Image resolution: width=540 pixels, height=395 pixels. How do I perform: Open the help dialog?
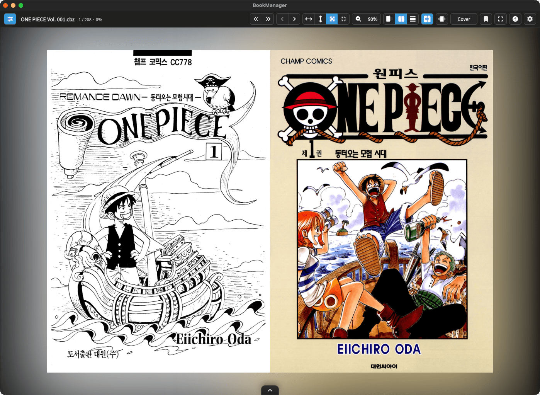click(515, 19)
